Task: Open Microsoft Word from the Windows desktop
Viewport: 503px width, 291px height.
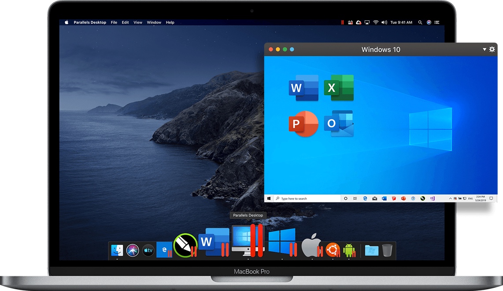Action: click(x=303, y=87)
